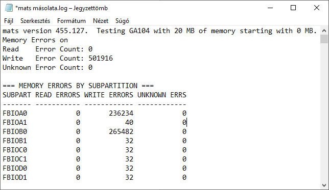The height and width of the screenshot is (190, 329).
Task: Open the Súgó menu
Action: [x=122, y=21]
